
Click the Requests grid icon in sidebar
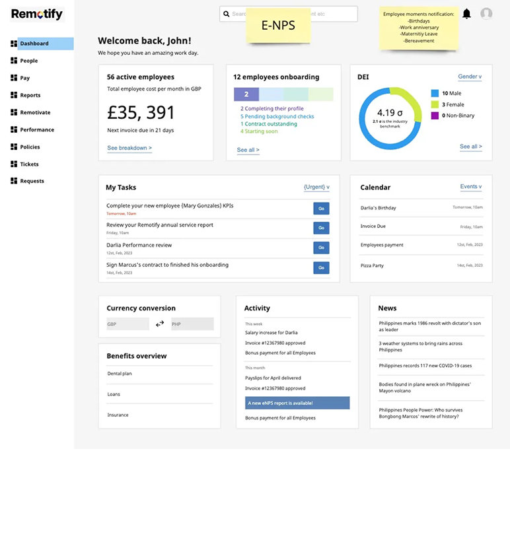14,181
